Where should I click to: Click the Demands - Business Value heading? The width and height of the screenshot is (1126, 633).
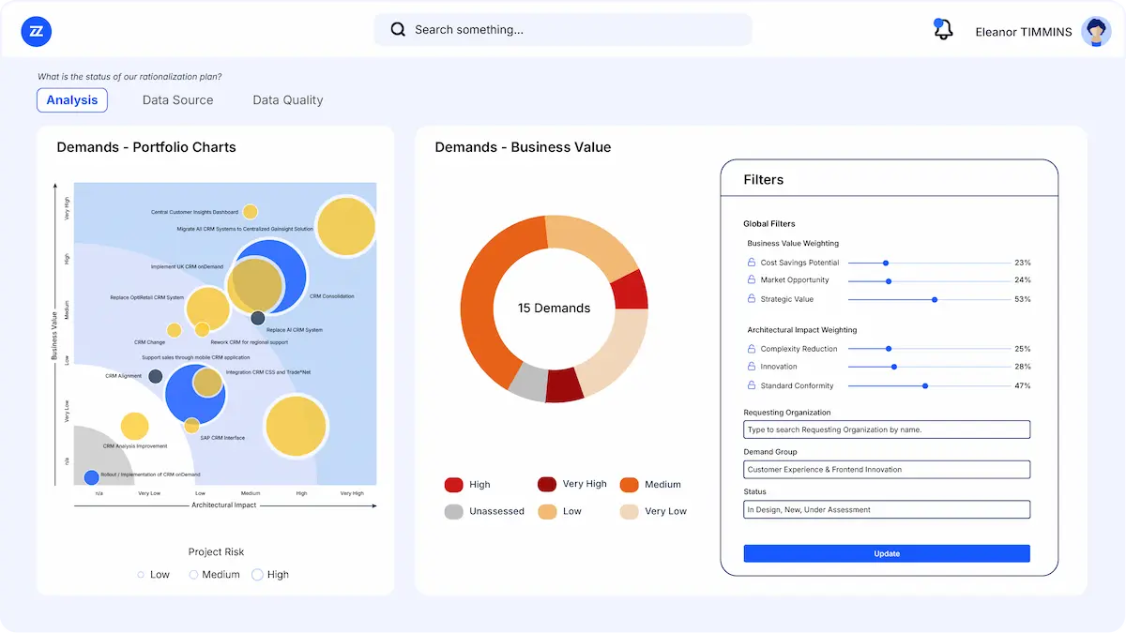tap(523, 147)
